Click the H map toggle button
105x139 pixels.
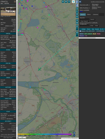coord(66,2)
